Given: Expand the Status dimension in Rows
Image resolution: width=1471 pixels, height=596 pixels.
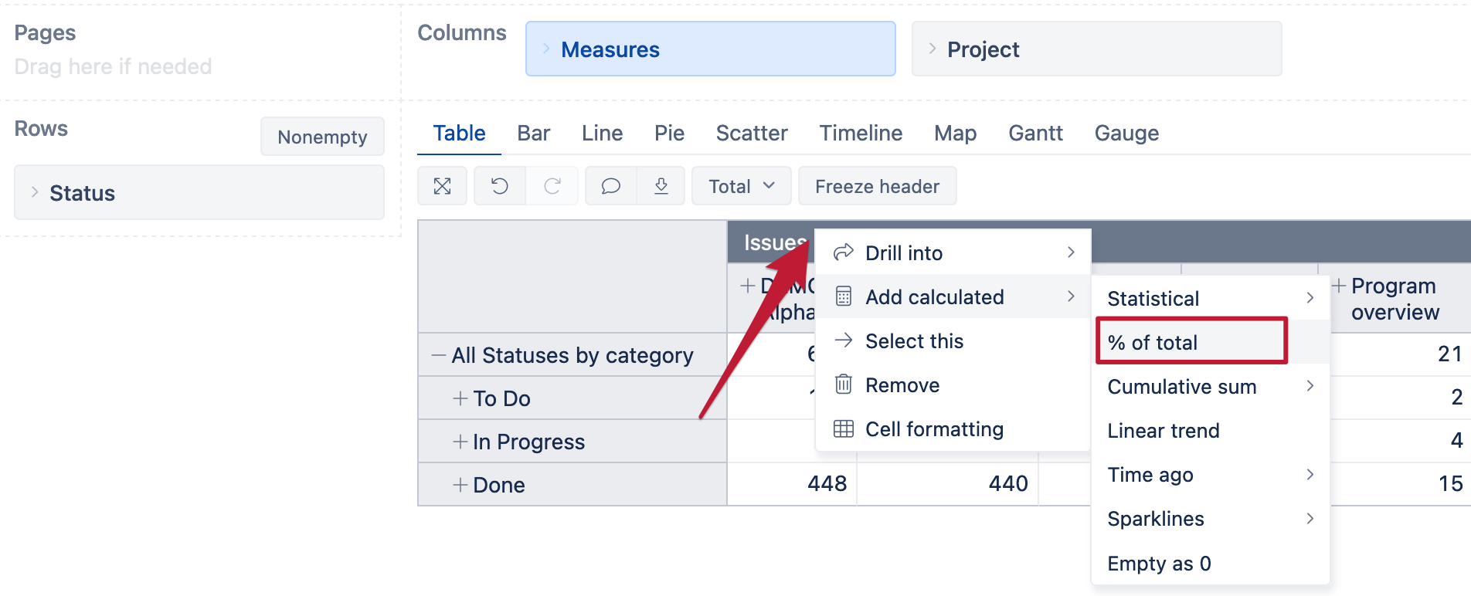Looking at the screenshot, I should click(x=35, y=192).
